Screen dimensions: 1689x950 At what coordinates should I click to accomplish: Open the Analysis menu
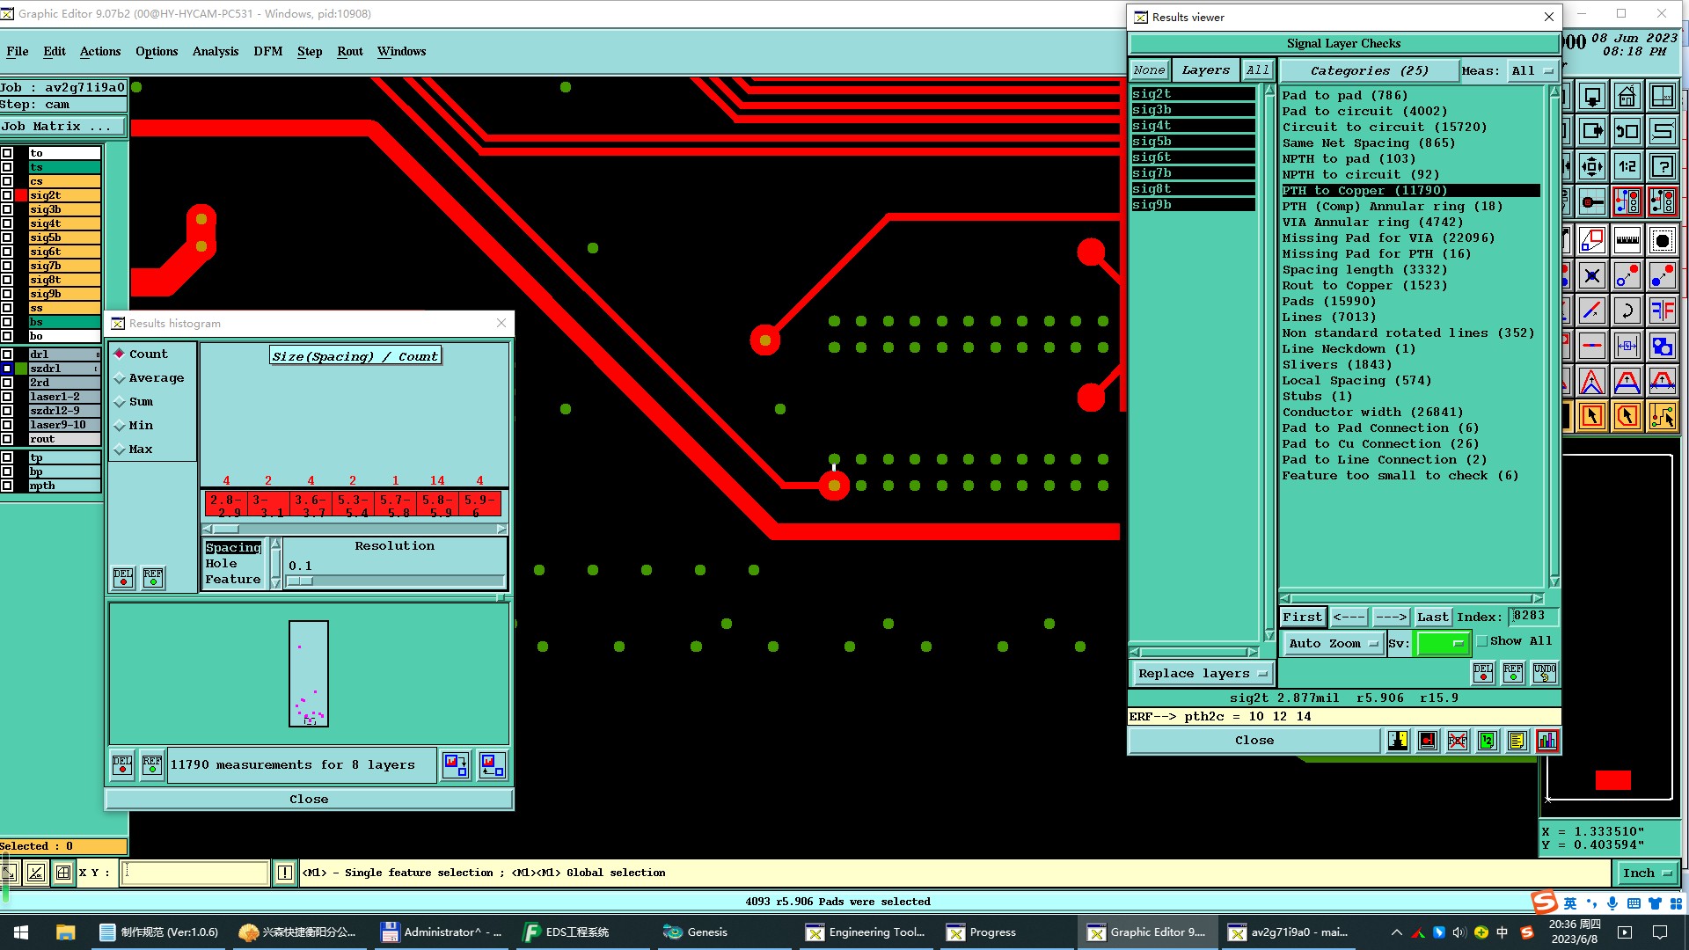point(215,51)
